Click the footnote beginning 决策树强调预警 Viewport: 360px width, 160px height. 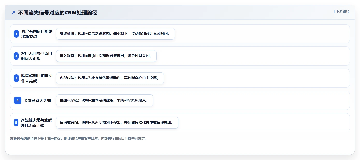pyautogui.click(x=78, y=138)
